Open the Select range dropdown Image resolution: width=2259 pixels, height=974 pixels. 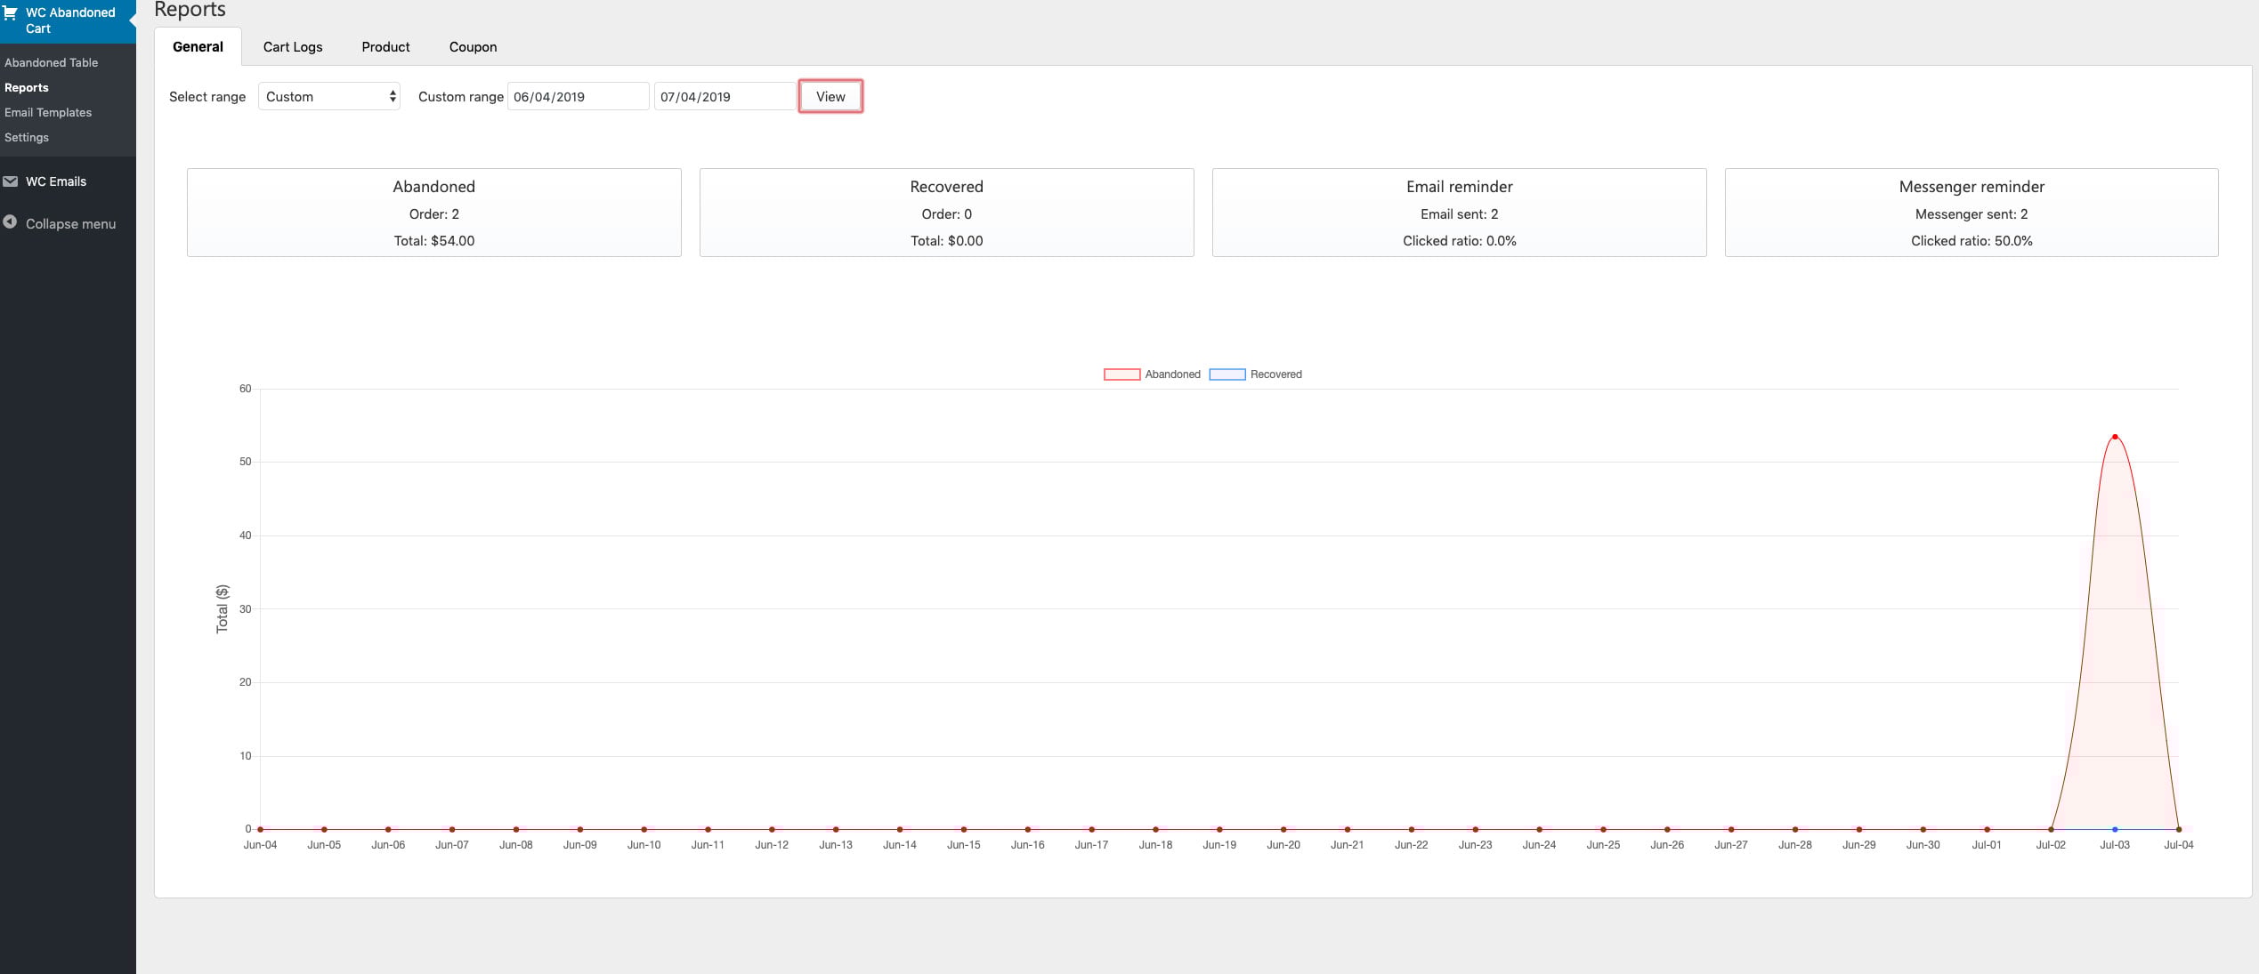pyautogui.click(x=328, y=96)
